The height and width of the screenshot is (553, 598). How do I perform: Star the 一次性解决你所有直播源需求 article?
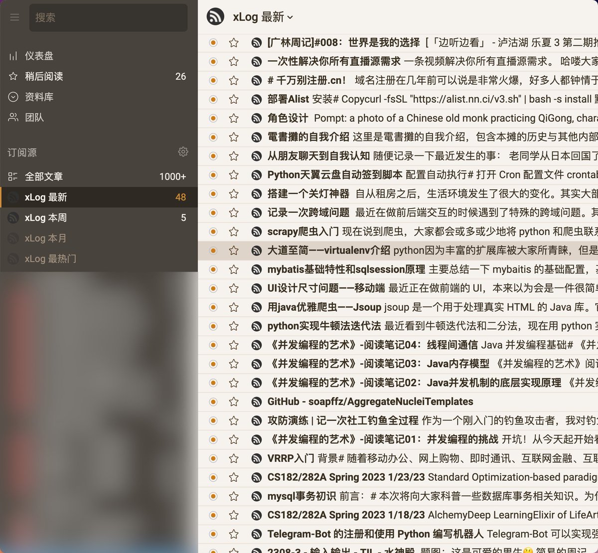pos(234,62)
